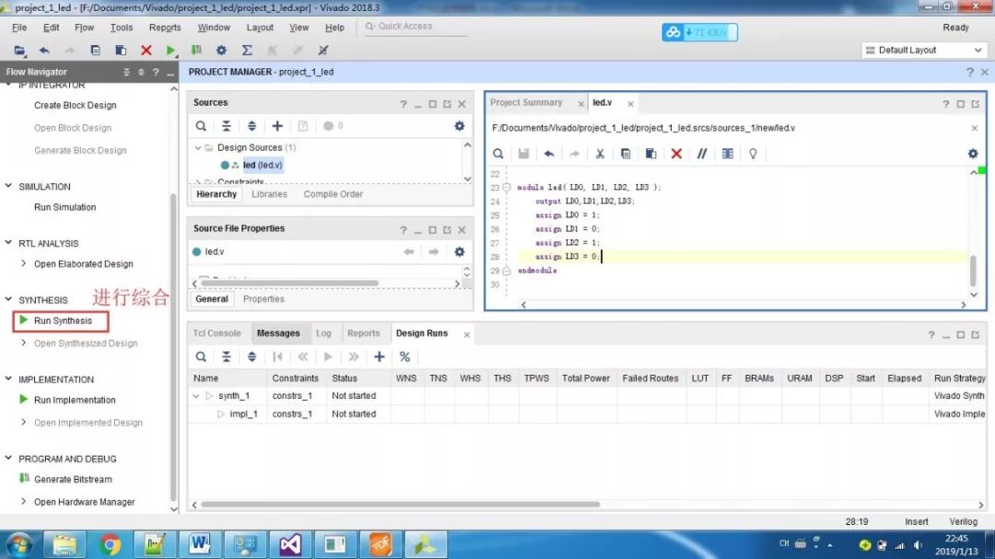Click the search icon in led.v editor toolbar

[x=498, y=154]
